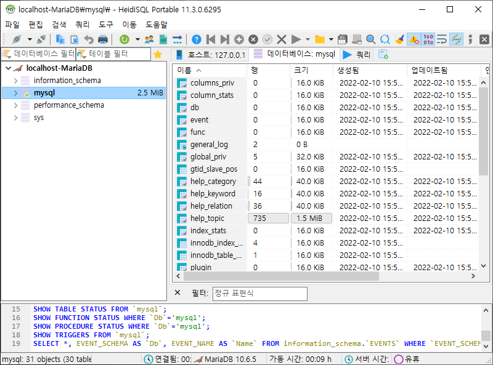Click the disconnect plug icon
Viewport: 493px width, 365px height.
[x=41, y=39]
